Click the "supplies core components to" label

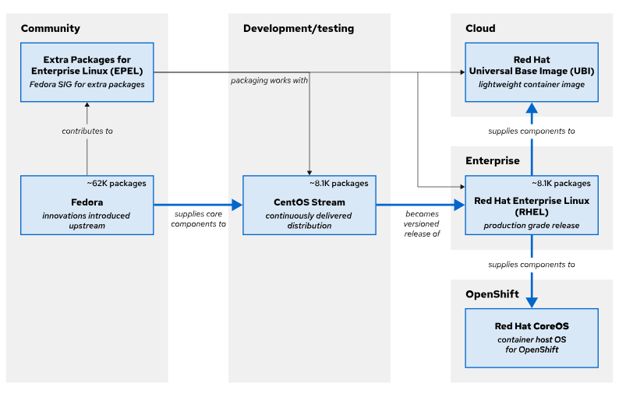point(200,219)
